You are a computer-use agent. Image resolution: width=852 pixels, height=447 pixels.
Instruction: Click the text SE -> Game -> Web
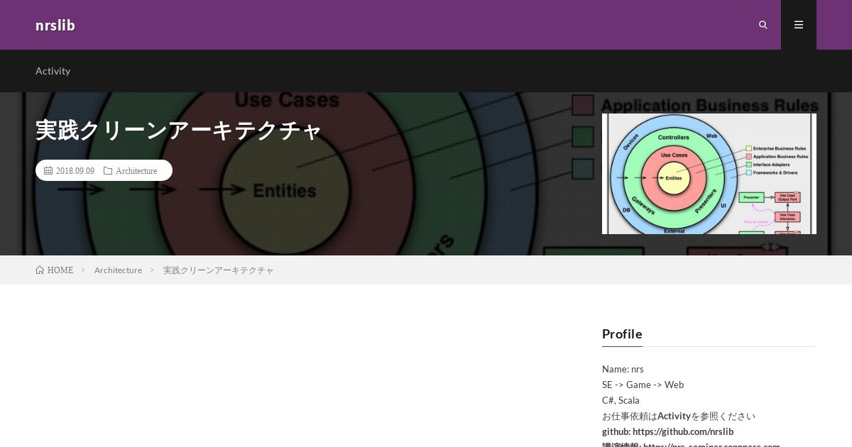coord(643,385)
